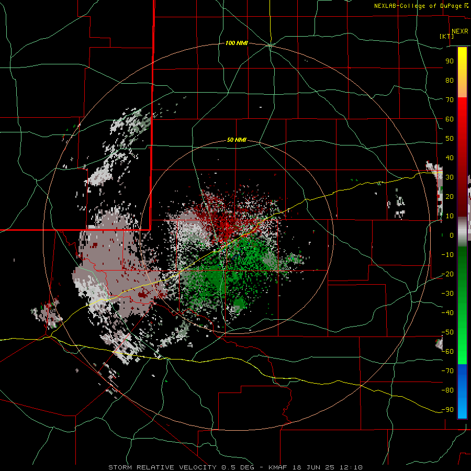Click the [KT] units label

click(447, 36)
